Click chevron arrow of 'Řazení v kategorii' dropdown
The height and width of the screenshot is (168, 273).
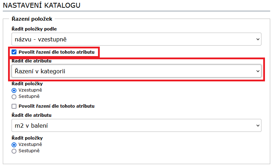pos(258,72)
